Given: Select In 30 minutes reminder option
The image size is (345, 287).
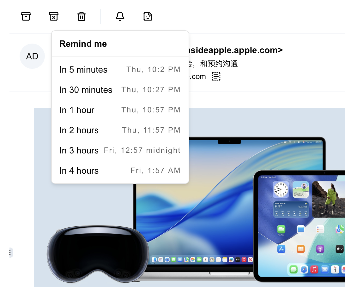Looking at the screenshot, I should coord(120,90).
